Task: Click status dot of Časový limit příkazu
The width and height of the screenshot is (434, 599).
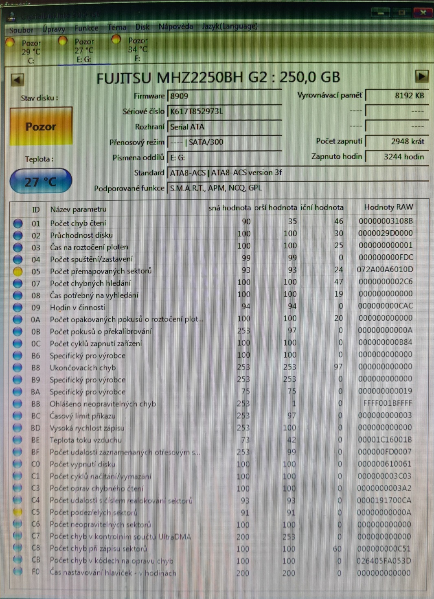Action: [18, 416]
